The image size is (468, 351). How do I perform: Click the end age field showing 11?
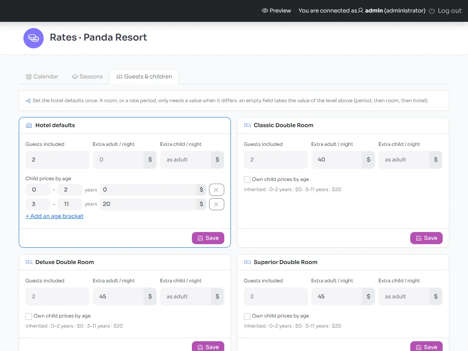tap(70, 204)
